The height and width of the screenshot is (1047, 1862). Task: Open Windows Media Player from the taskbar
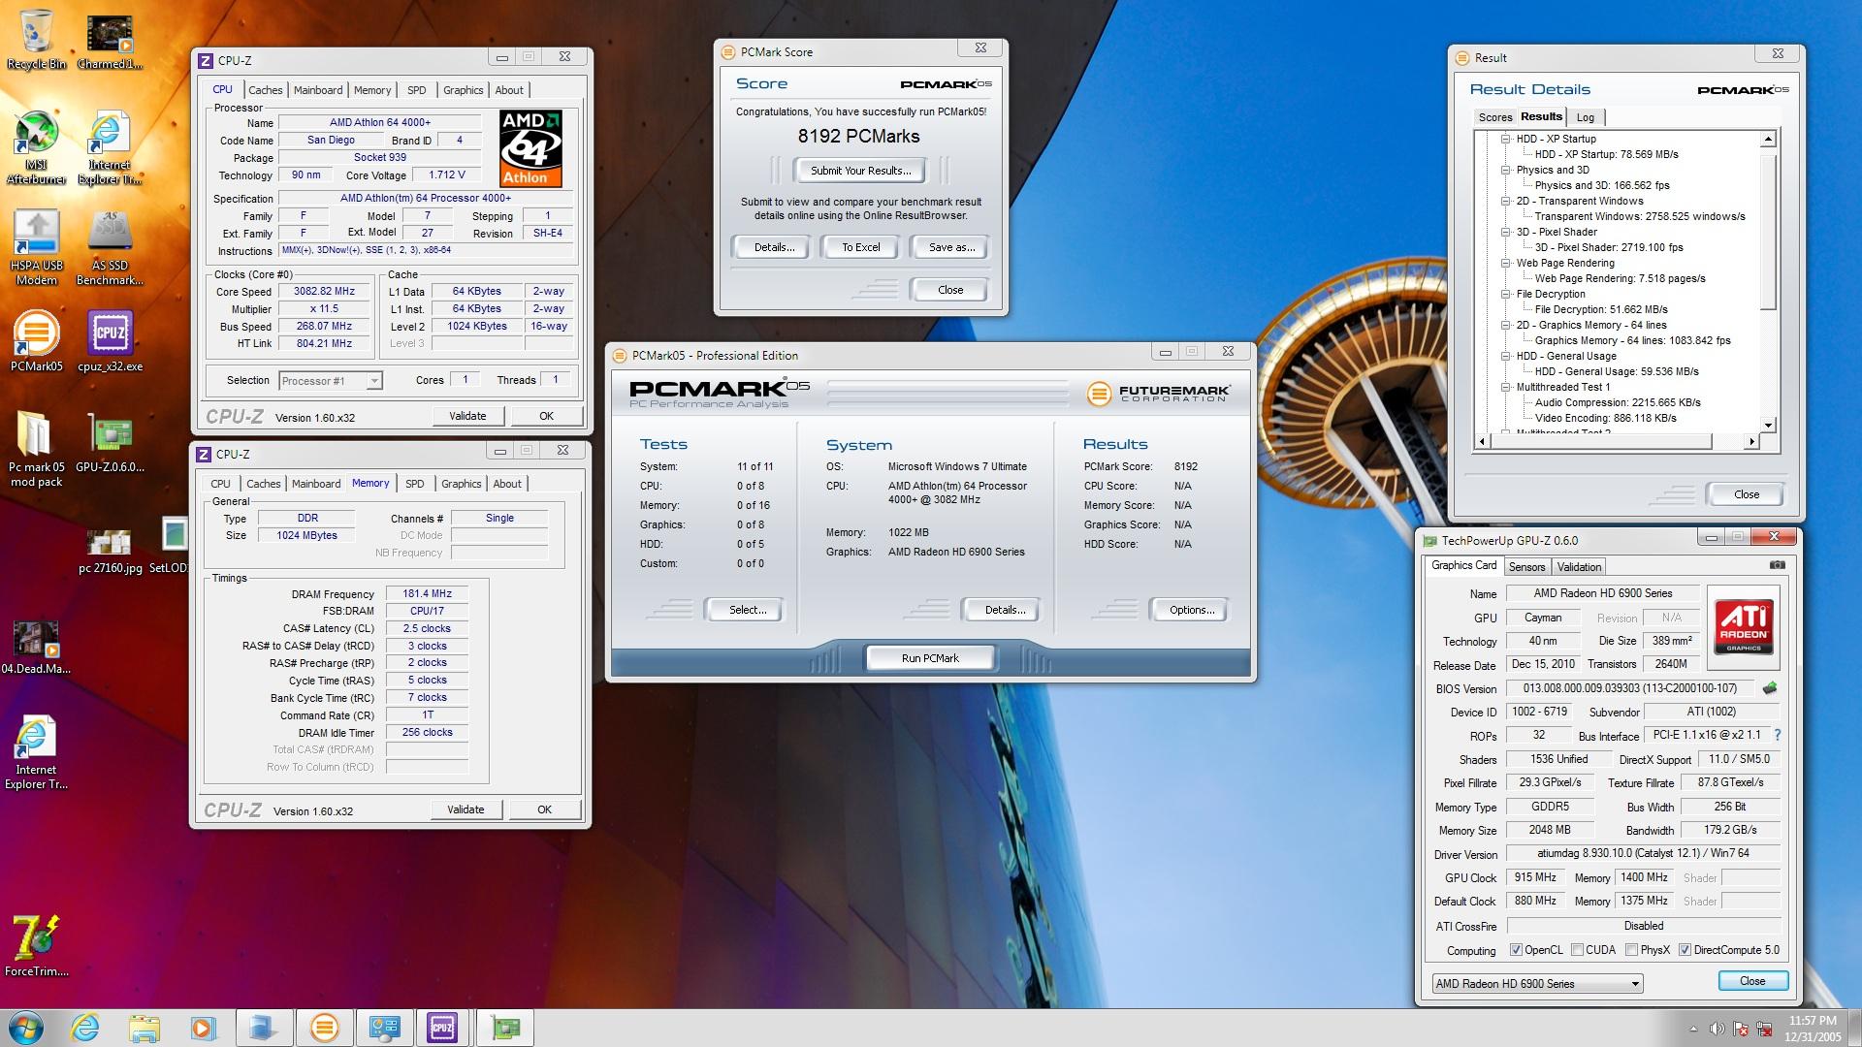[x=202, y=1028]
